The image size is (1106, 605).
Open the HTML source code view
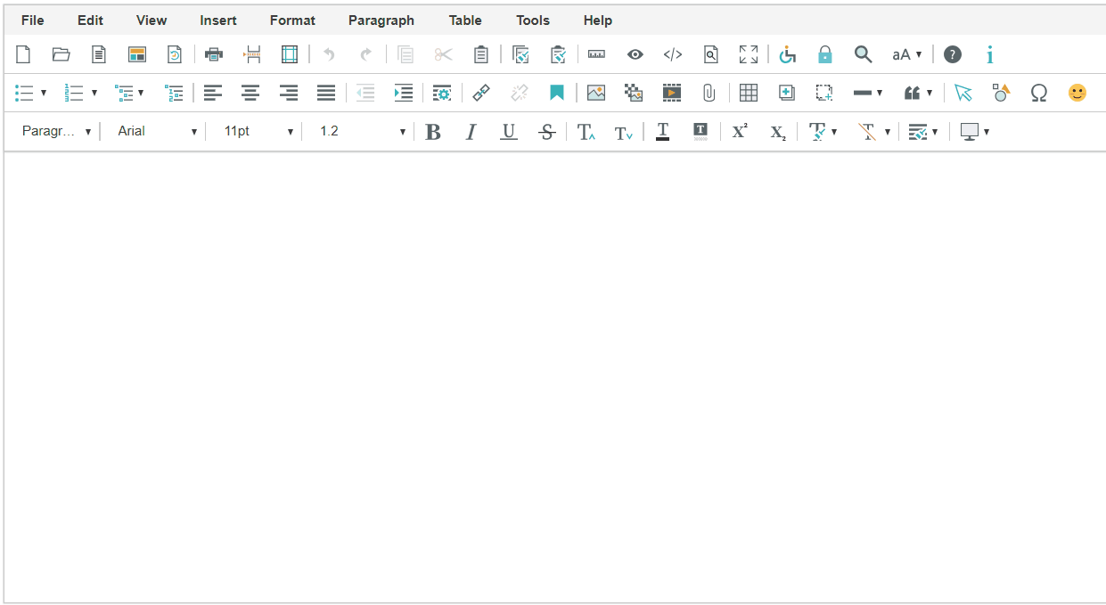673,54
